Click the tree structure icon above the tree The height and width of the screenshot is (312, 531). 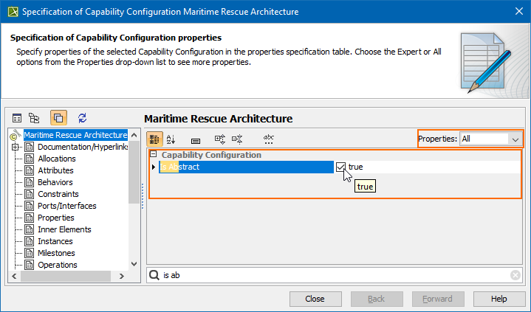point(34,117)
